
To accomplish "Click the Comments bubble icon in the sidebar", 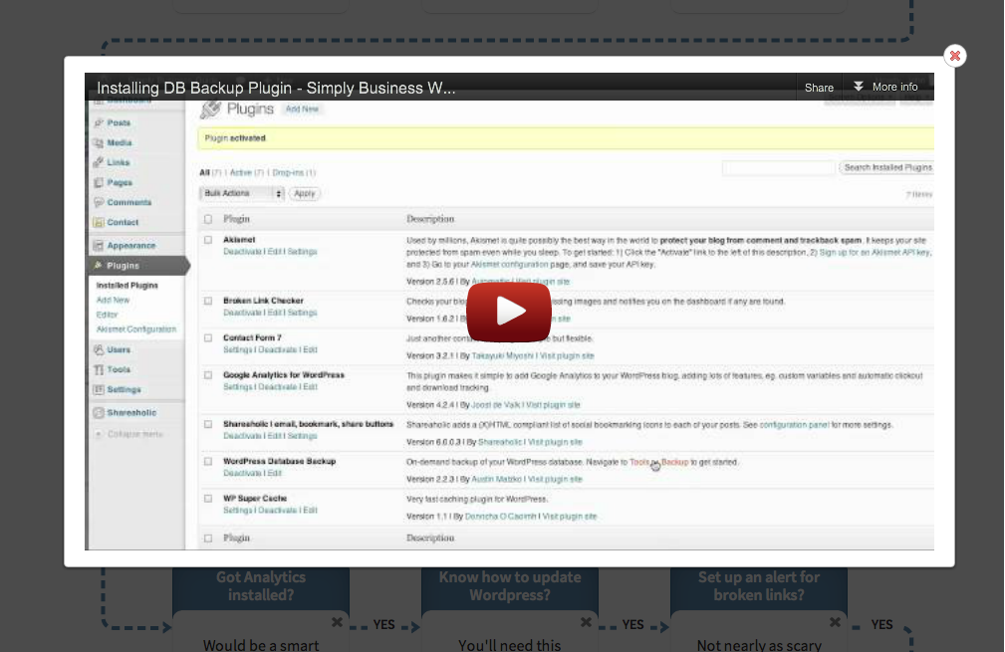I will (x=98, y=202).
